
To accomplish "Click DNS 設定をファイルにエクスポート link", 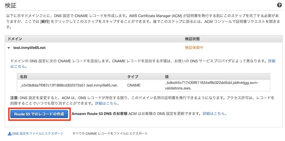I will tap(38, 134).
